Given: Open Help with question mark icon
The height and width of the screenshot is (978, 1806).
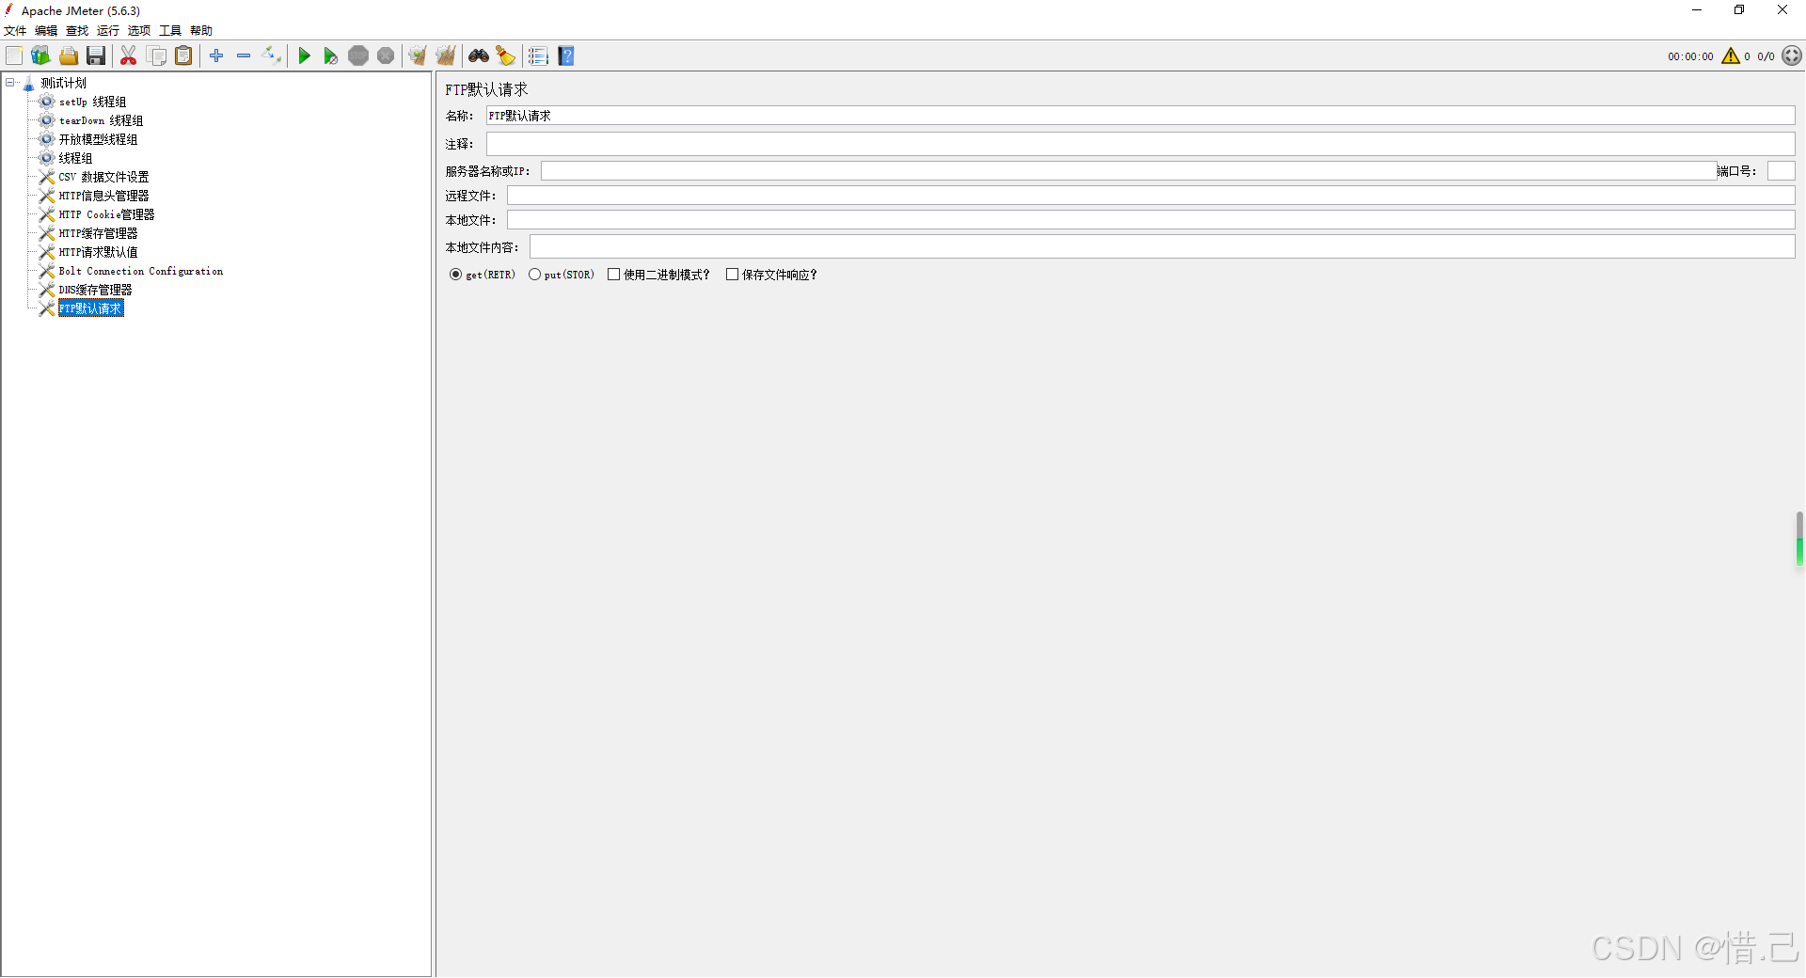Looking at the screenshot, I should click(x=566, y=56).
